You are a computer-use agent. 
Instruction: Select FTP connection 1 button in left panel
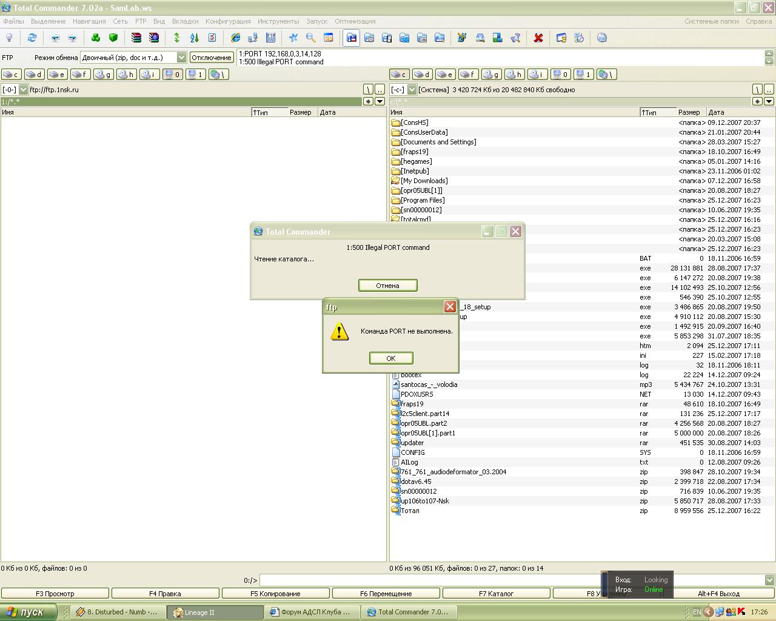(195, 75)
